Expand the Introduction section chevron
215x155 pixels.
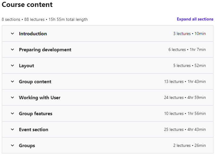[12, 33]
